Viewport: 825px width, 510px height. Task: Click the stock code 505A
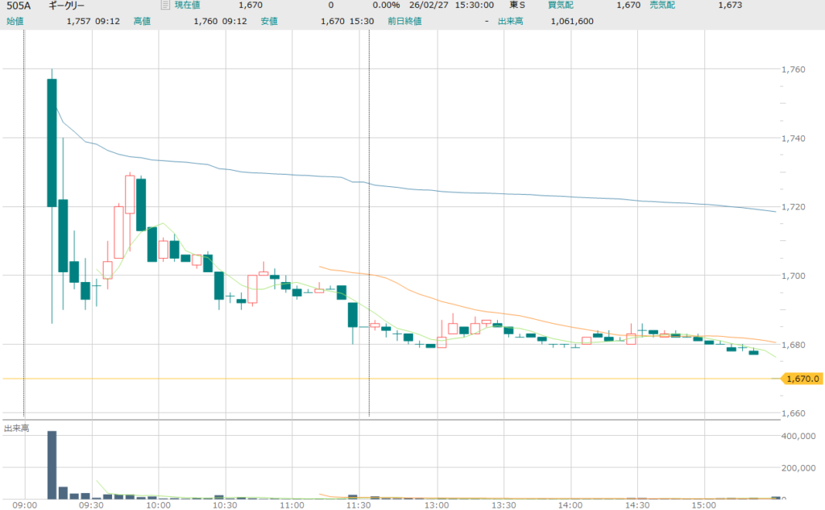pos(18,6)
